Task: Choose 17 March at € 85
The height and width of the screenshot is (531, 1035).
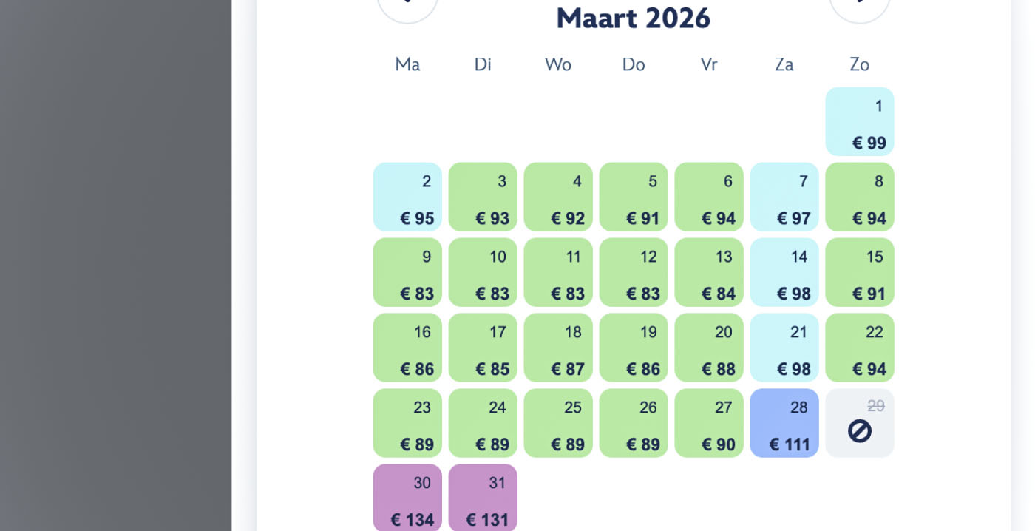Action: click(483, 348)
